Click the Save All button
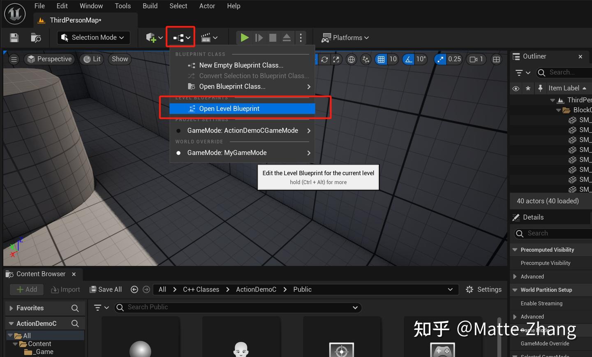This screenshot has height=357, width=592. click(105, 289)
